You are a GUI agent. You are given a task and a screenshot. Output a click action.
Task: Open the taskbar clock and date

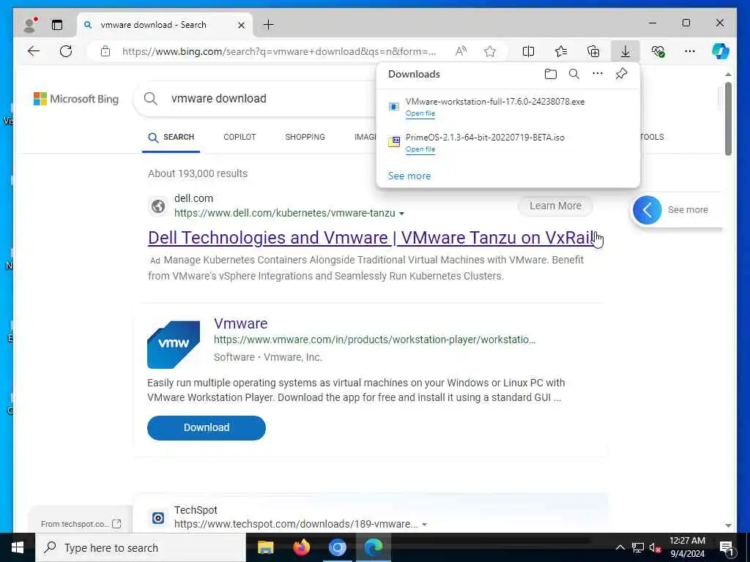pos(687,547)
